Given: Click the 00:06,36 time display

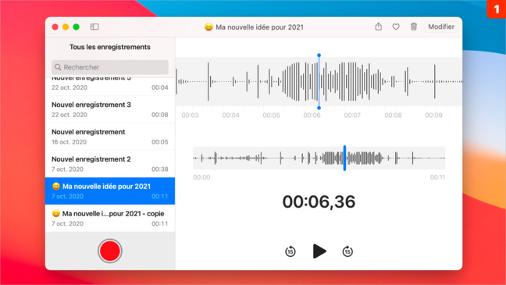Looking at the screenshot, I should pos(319,201).
